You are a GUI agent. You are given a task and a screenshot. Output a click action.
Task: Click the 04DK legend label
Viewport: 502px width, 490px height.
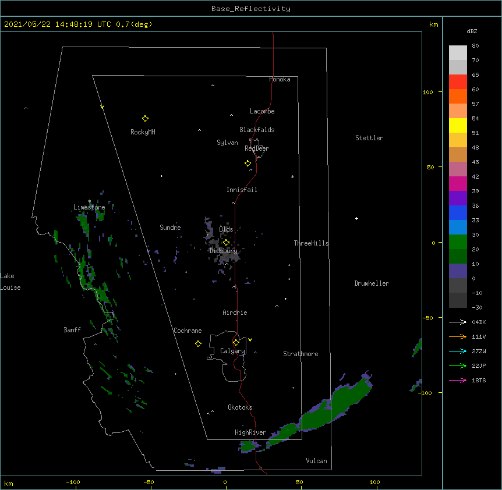click(479, 322)
